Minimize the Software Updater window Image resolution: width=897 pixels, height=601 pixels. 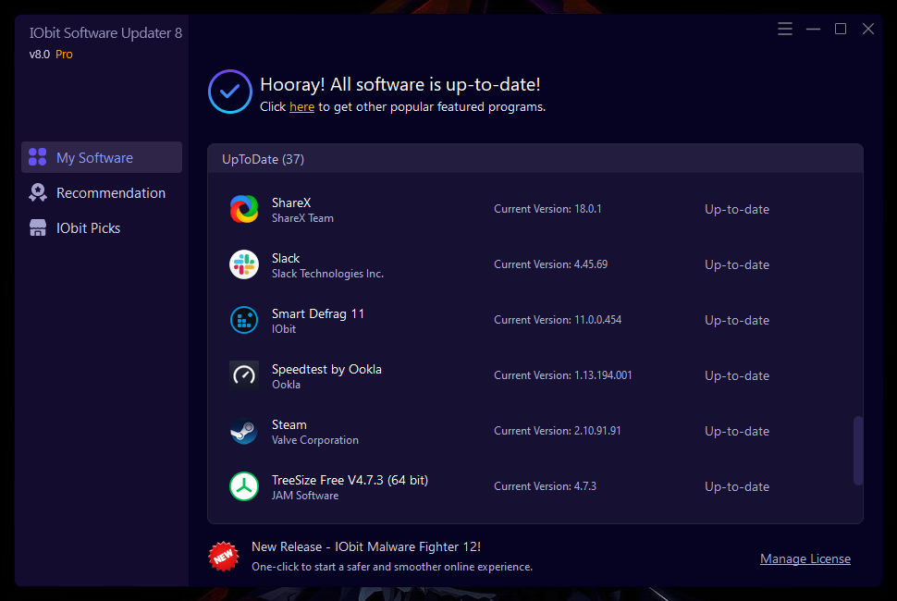pos(813,29)
